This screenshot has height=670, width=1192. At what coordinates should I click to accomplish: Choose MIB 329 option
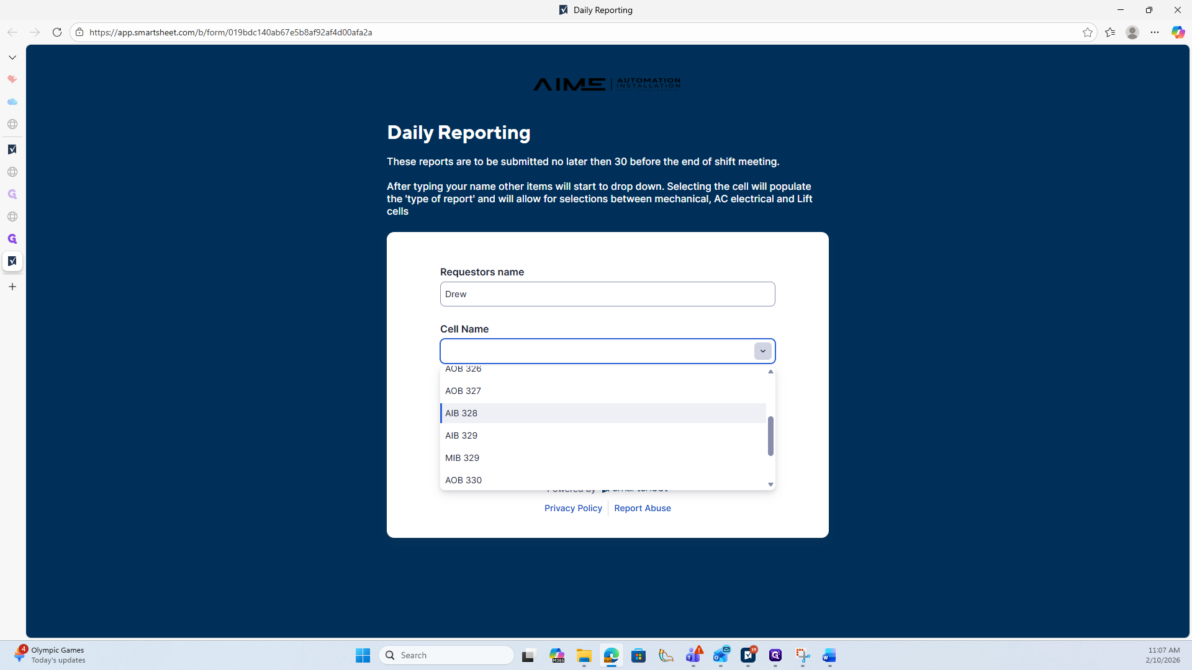click(x=462, y=458)
